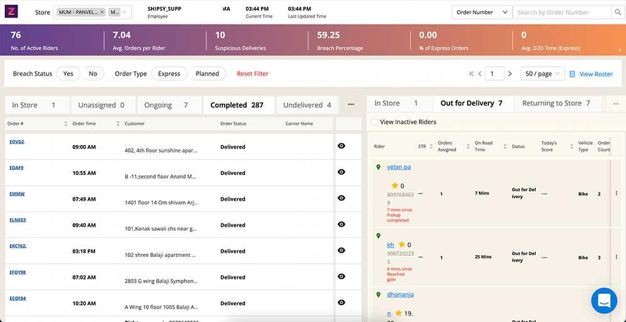
Task: View details of order ELNE03
Action: click(341, 224)
